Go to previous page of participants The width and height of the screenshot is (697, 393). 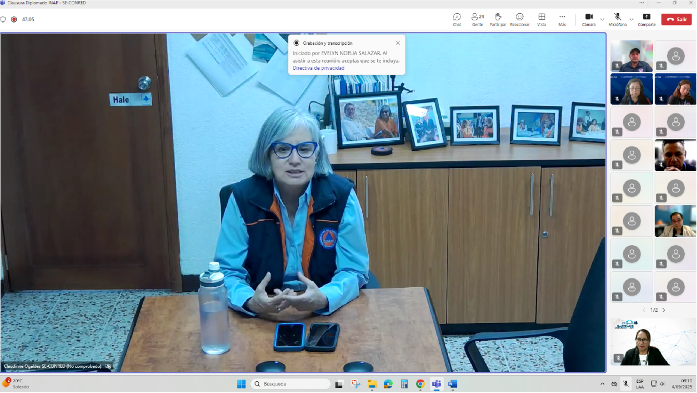(x=644, y=310)
